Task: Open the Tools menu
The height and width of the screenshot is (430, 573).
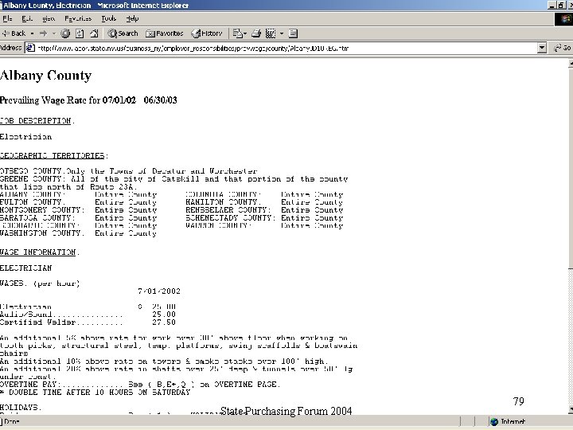Action: click(108, 18)
